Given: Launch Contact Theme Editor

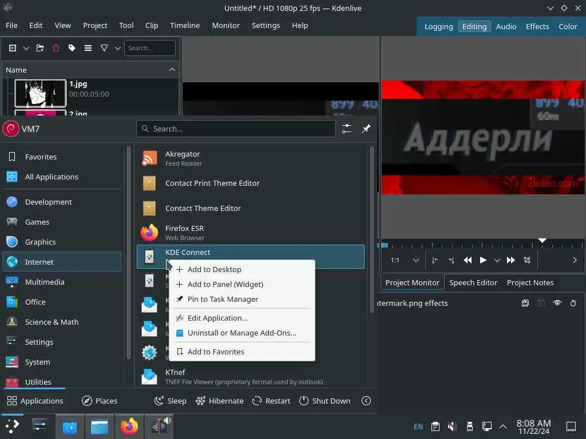Looking at the screenshot, I should (251, 208).
